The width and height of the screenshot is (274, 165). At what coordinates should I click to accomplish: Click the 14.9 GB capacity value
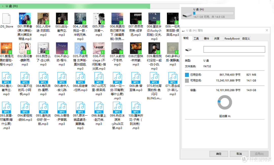point(251,90)
